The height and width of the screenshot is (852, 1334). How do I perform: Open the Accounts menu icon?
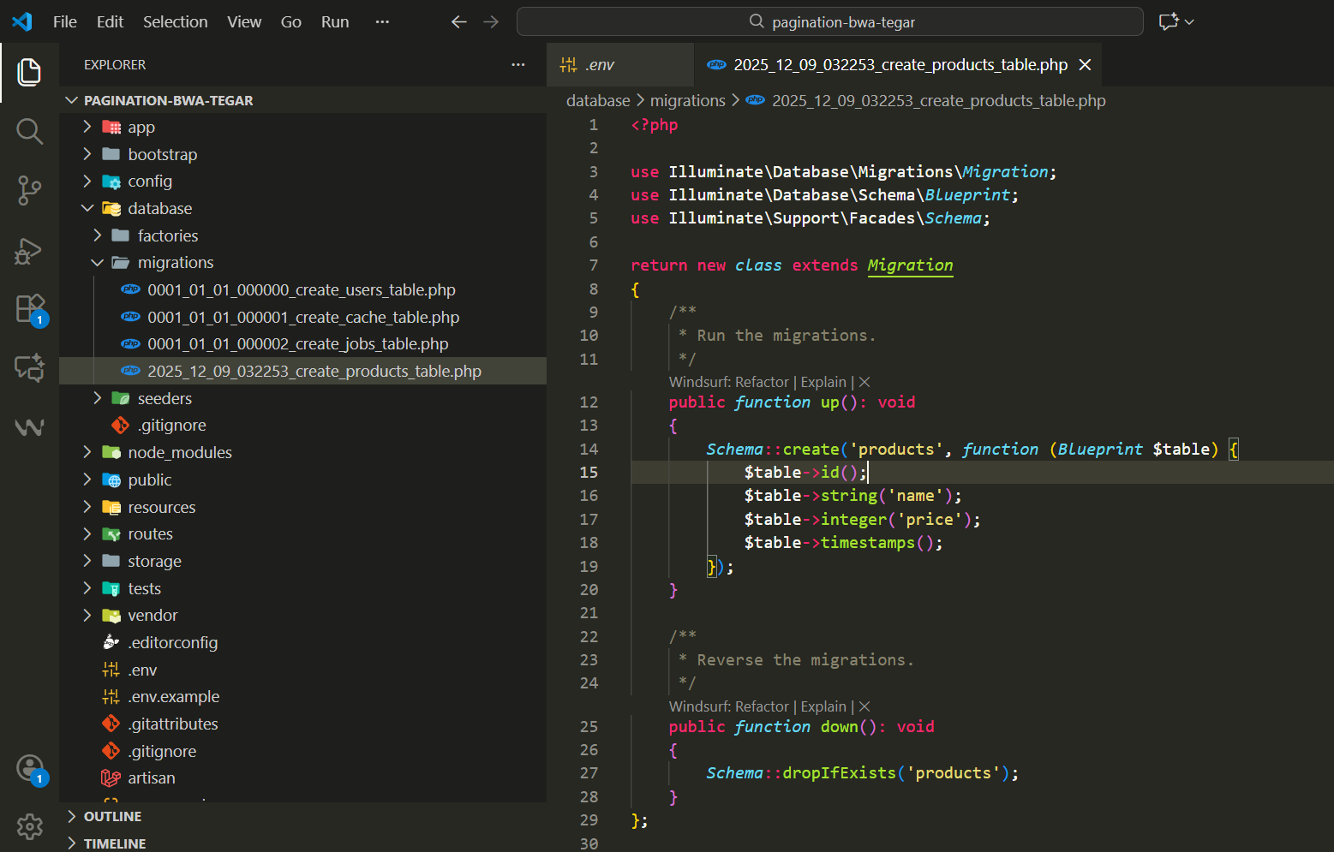[x=29, y=768]
